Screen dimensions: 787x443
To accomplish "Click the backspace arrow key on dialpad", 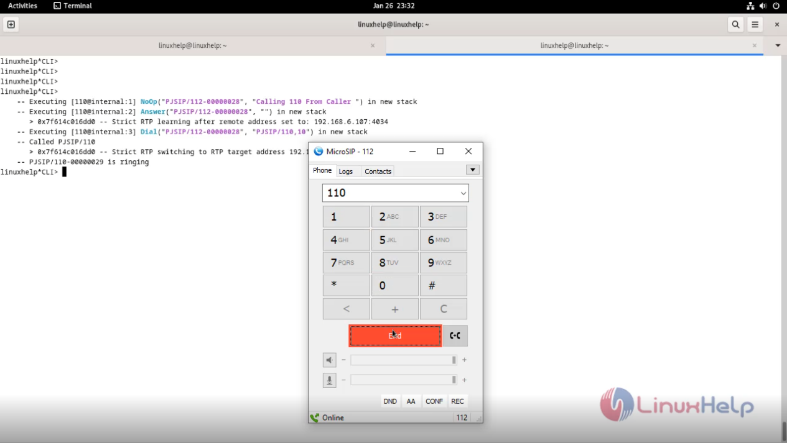I will coord(346,309).
